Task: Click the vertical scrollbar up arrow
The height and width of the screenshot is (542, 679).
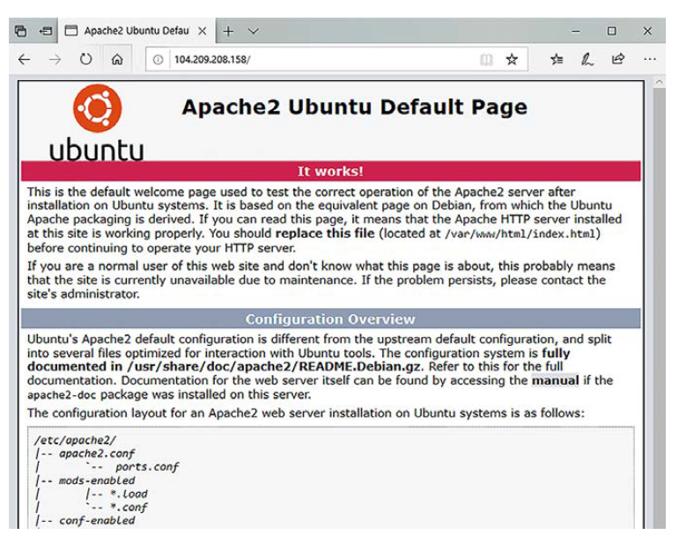Action: pyautogui.click(x=659, y=82)
